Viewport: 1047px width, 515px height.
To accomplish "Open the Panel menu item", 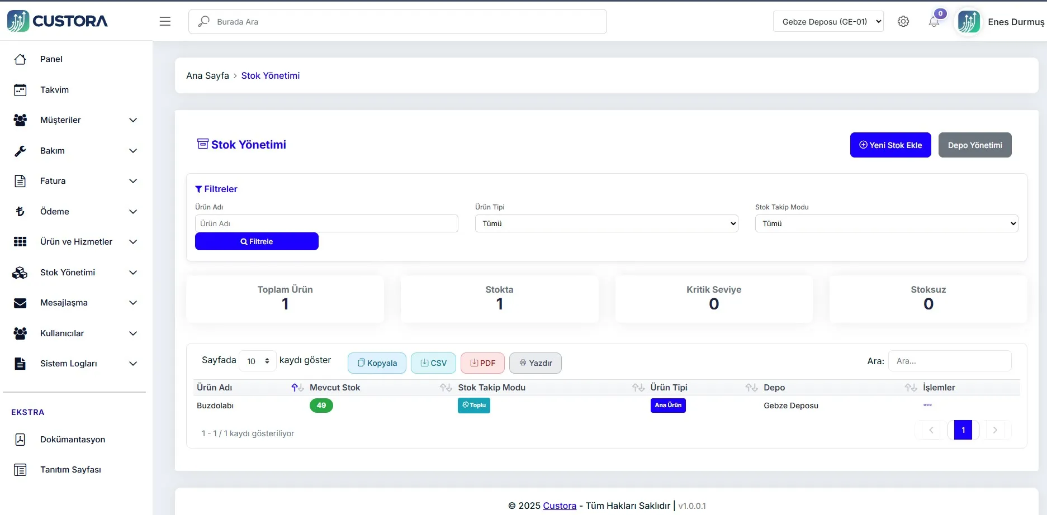I will tap(51, 59).
